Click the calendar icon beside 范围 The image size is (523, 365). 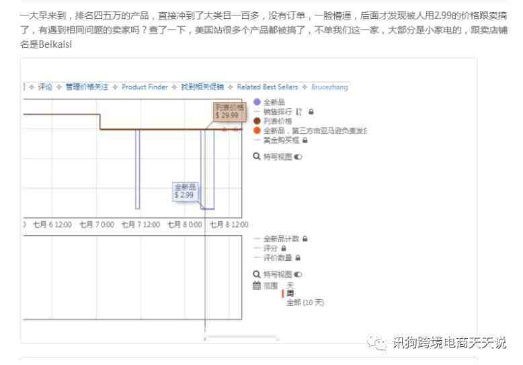257,285
